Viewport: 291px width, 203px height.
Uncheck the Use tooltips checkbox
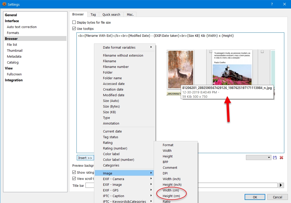tap(74, 29)
